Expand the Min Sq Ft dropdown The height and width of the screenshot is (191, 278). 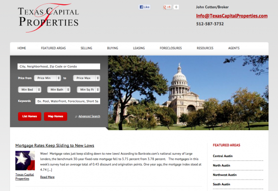point(89,90)
